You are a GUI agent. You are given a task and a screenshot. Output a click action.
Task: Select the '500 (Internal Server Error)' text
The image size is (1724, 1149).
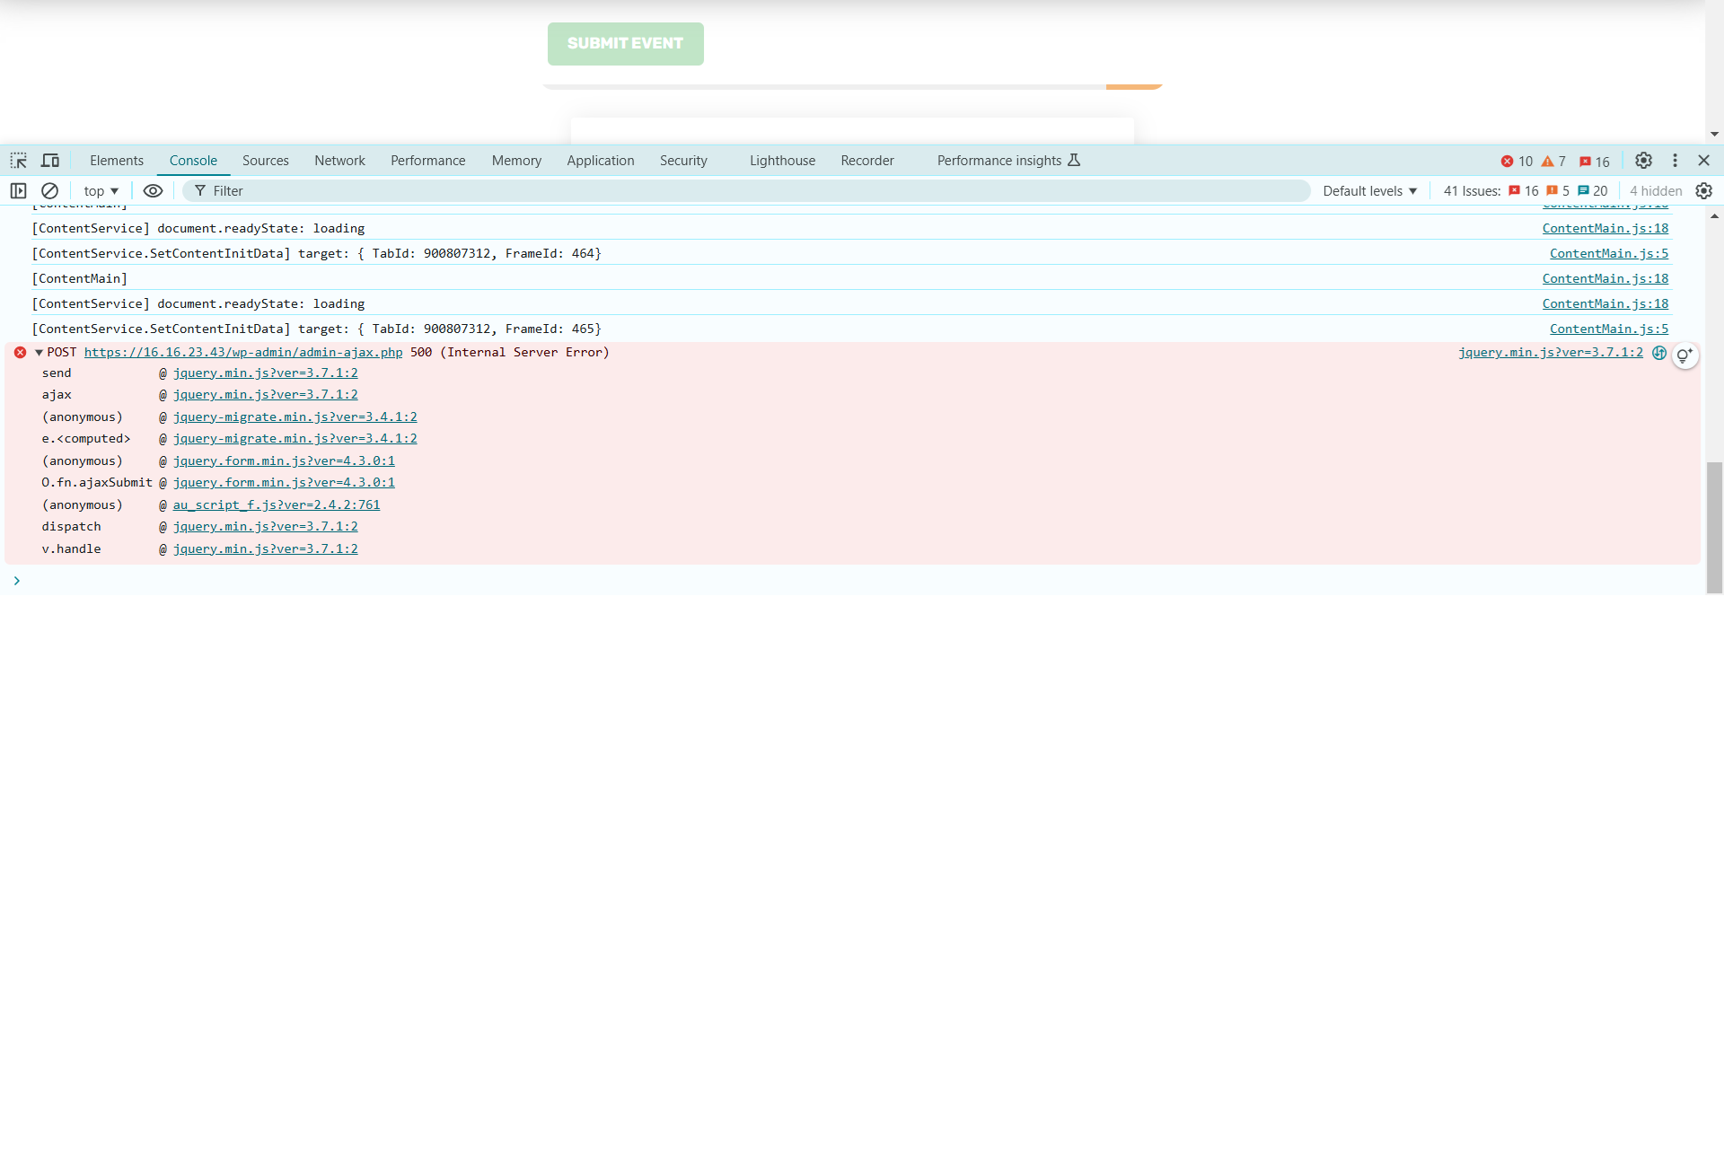coord(510,353)
